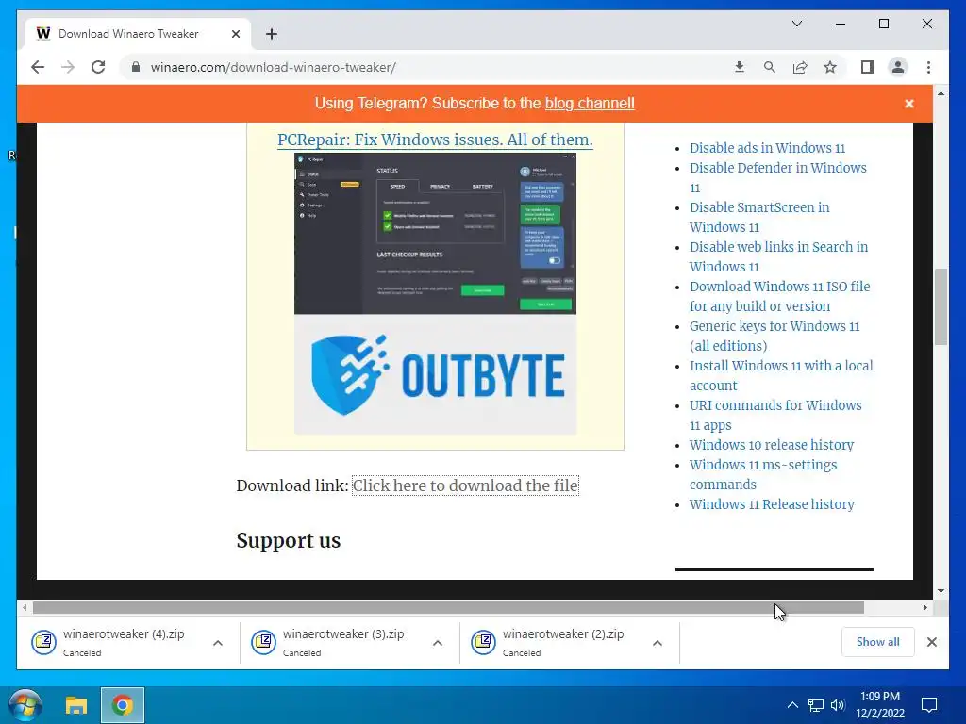This screenshot has width=966, height=724.
Task: Open Chrome three-dot menu
Action: (x=928, y=67)
